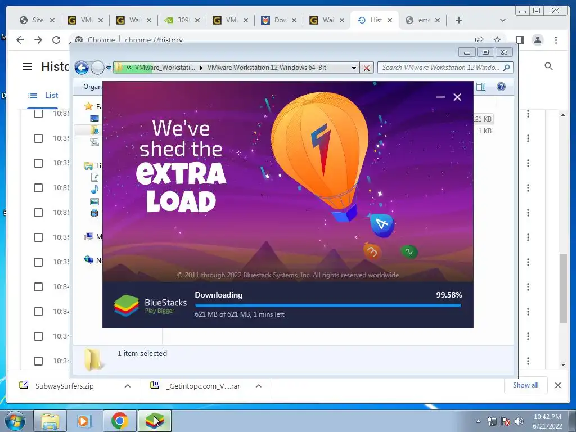Bookmark this page with the star icon
Screen dimensions: 576x432
point(497,39)
